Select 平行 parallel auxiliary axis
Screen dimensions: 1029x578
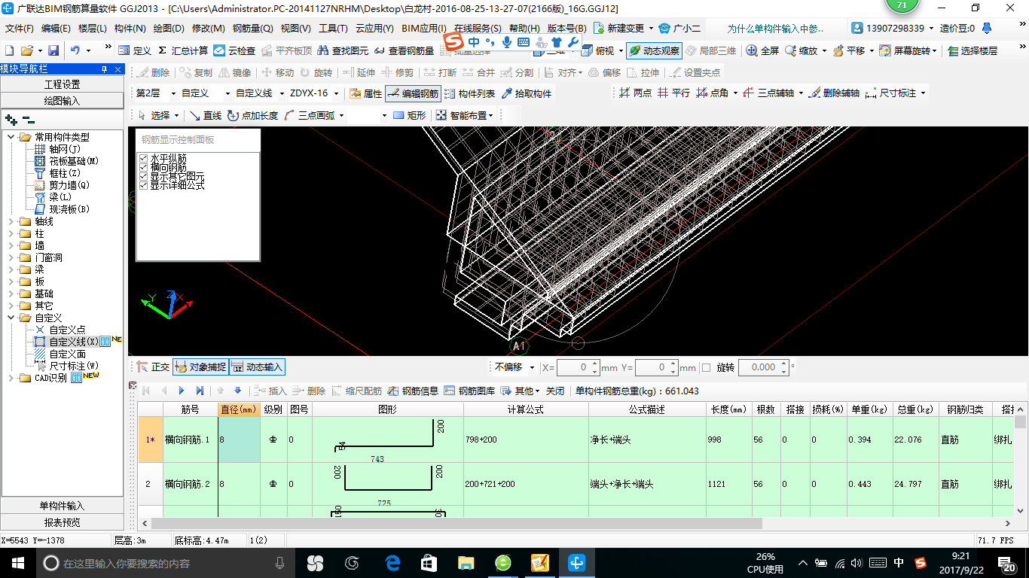673,93
